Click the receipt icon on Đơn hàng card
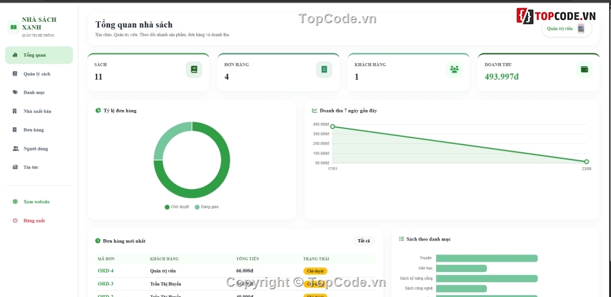The image size is (611, 297). (x=324, y=69)
